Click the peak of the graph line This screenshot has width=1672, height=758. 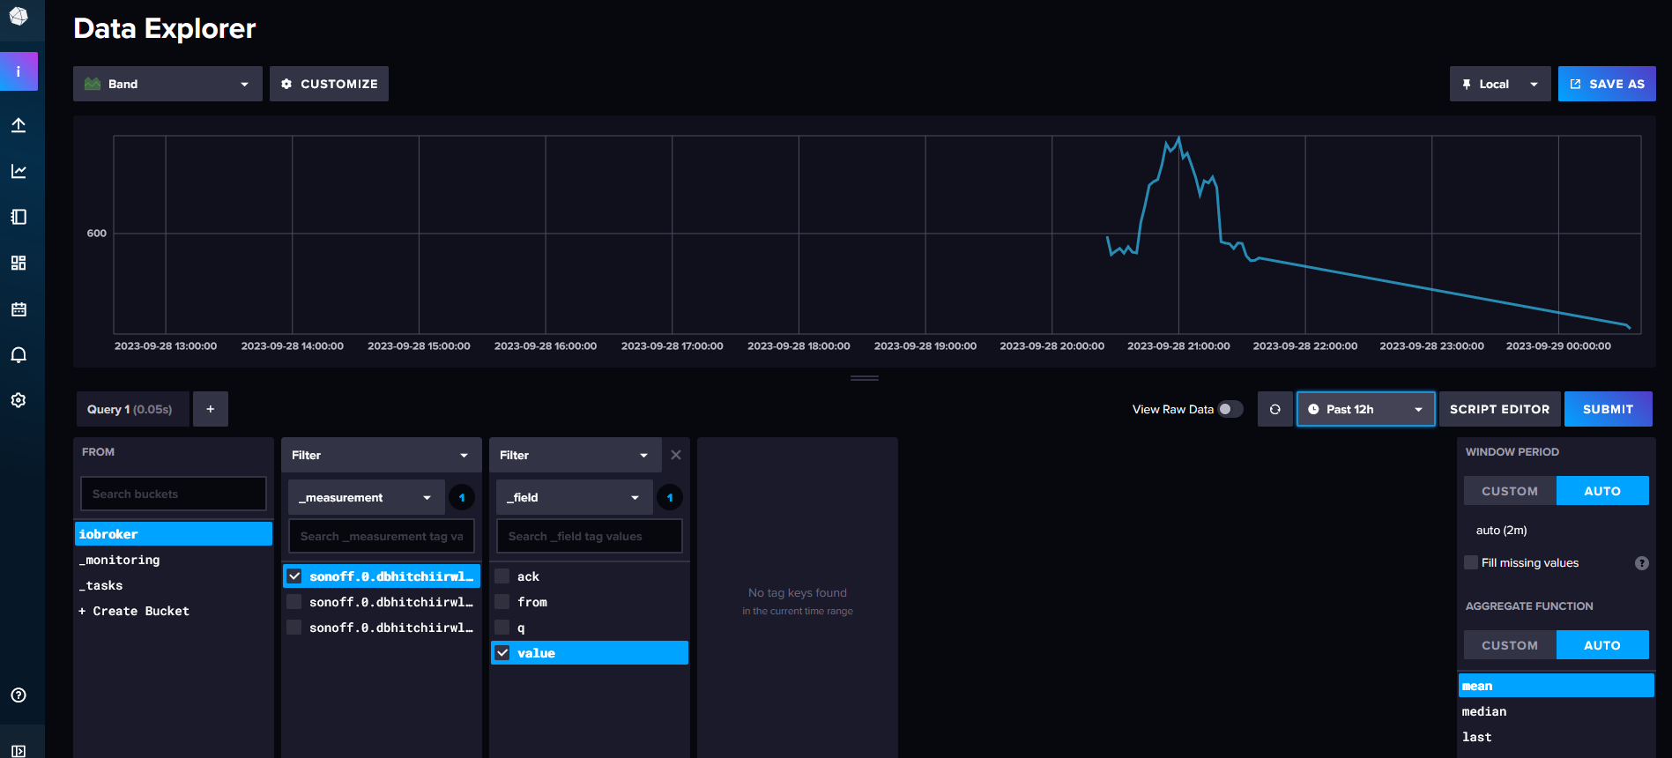click(x=1178, y=137)
